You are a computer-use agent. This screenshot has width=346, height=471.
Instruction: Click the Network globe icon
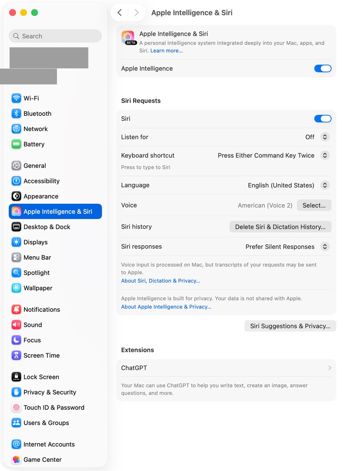16,129
